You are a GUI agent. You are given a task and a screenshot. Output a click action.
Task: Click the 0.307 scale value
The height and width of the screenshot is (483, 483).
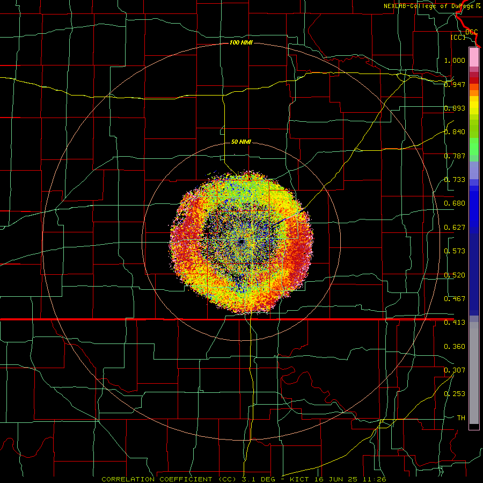coord(455,370)
